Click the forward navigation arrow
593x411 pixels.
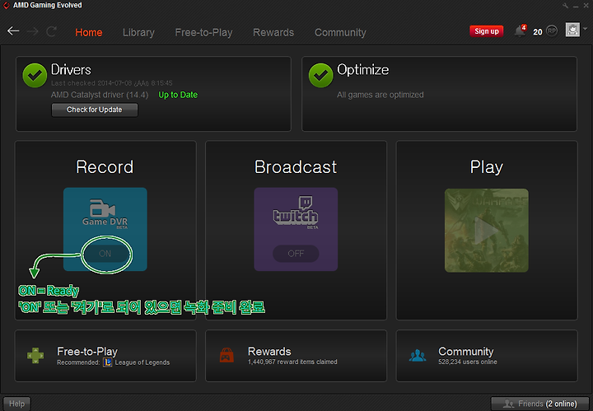[32, 31]
